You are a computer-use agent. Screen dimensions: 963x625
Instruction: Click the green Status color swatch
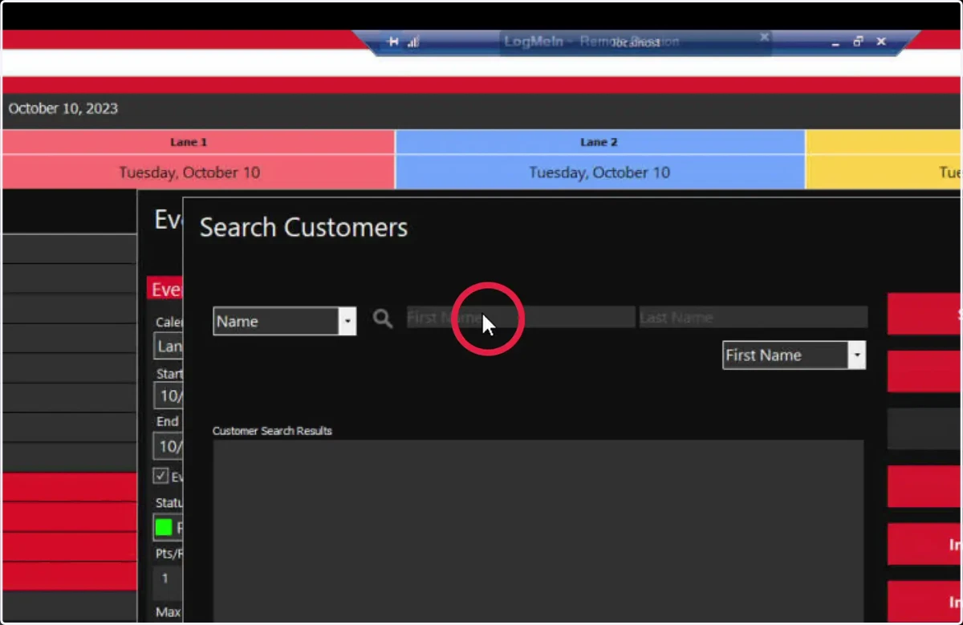tap(164, 528)
